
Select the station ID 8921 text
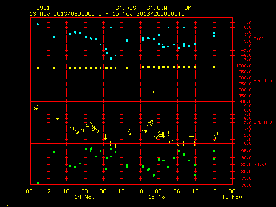[x=43, y=8]
